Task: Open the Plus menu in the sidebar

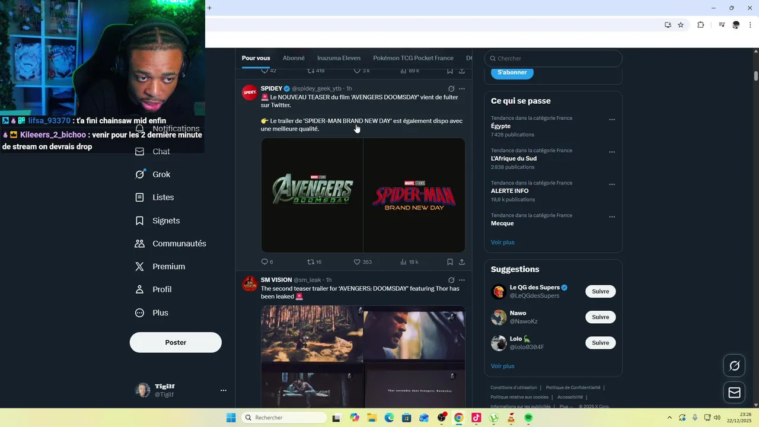Action: 152,313
